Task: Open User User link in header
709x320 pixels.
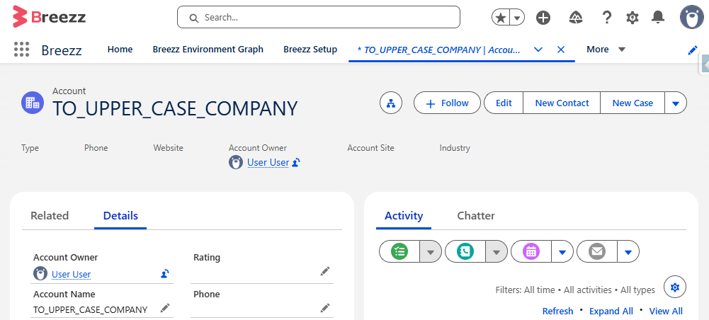Action: [x=268, y=162]
